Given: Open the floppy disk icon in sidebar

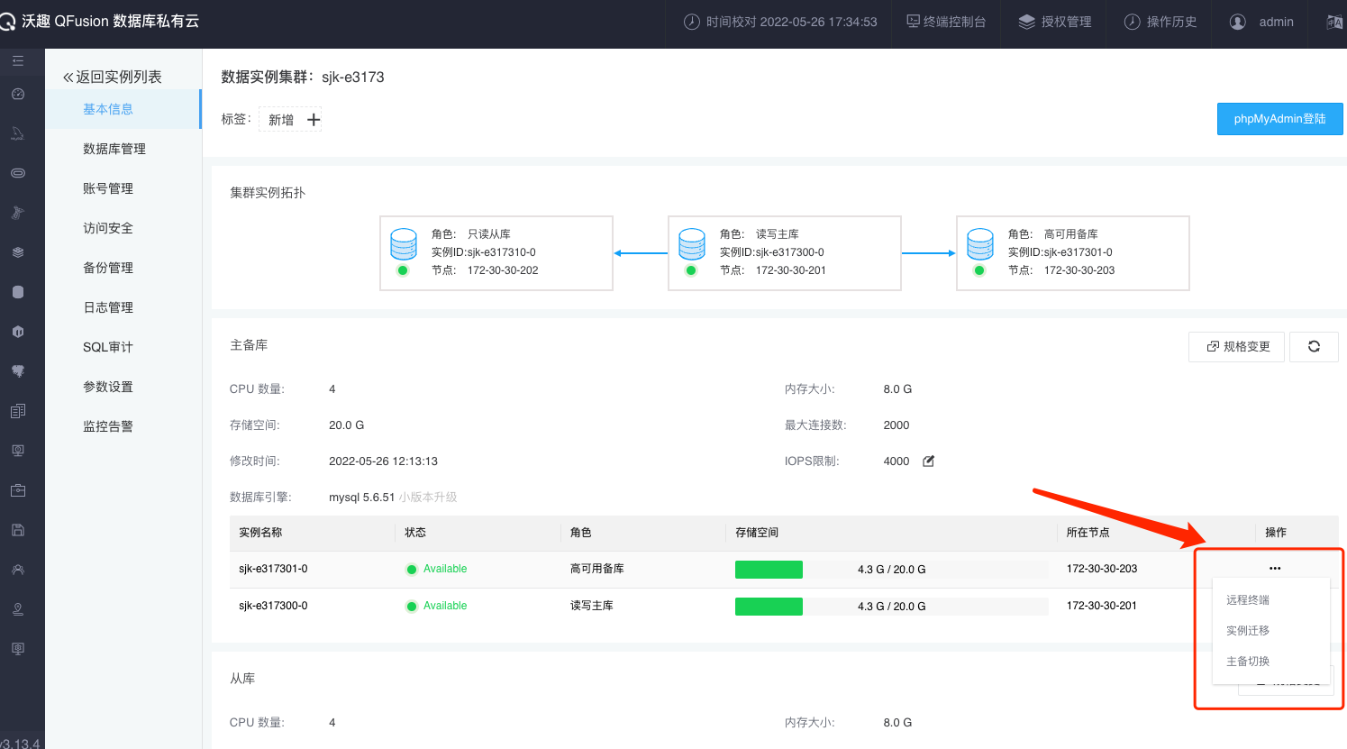Looking at the screenshot, I should [x=18, y=530].
